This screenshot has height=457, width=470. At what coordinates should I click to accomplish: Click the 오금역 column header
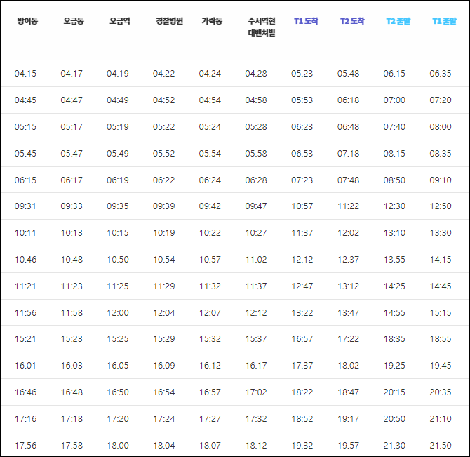119,21
